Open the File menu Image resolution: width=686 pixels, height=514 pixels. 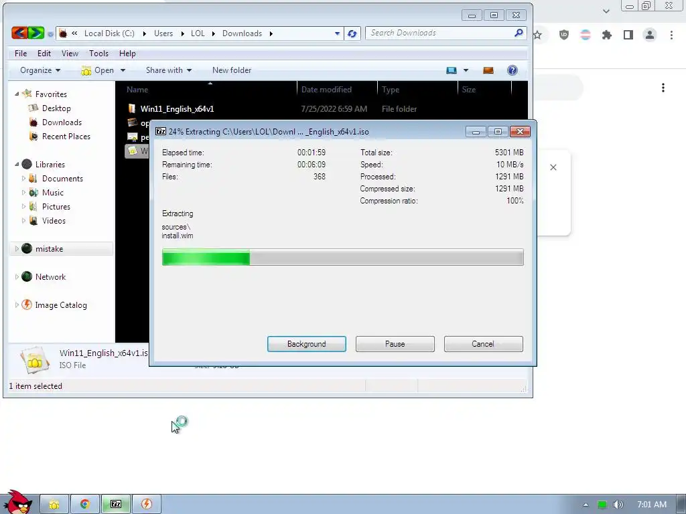pos(21,54)
